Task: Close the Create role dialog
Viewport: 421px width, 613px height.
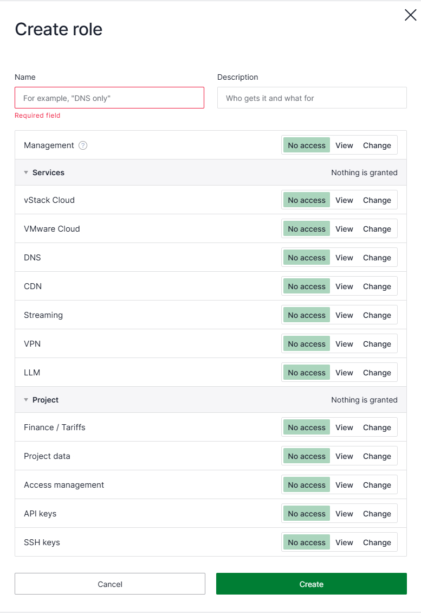Action: coord(411,15)
